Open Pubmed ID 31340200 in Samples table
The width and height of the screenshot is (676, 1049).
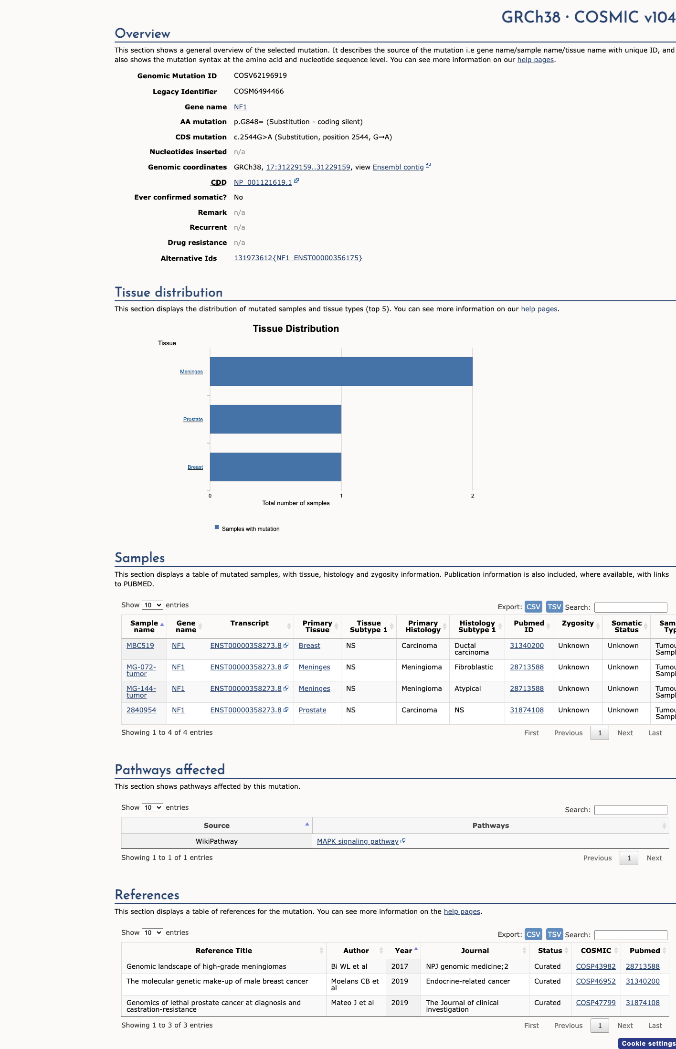[527, 646]
